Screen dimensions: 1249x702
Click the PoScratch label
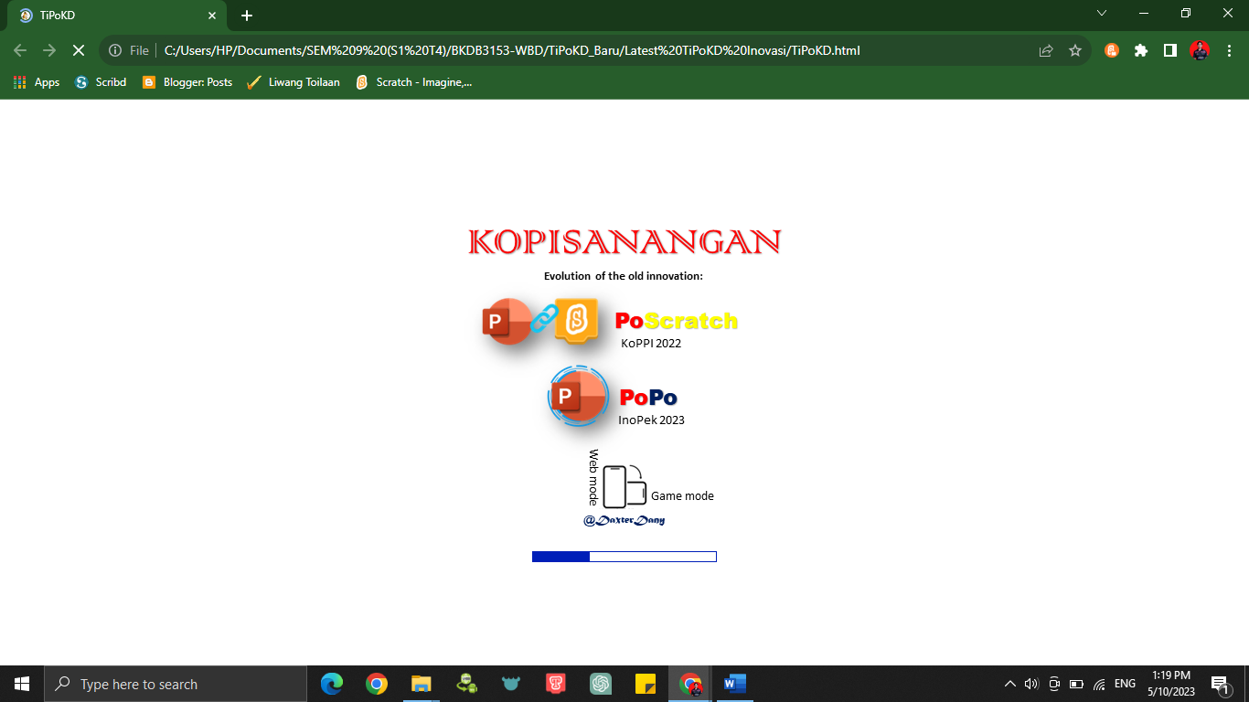click(677, 321)
